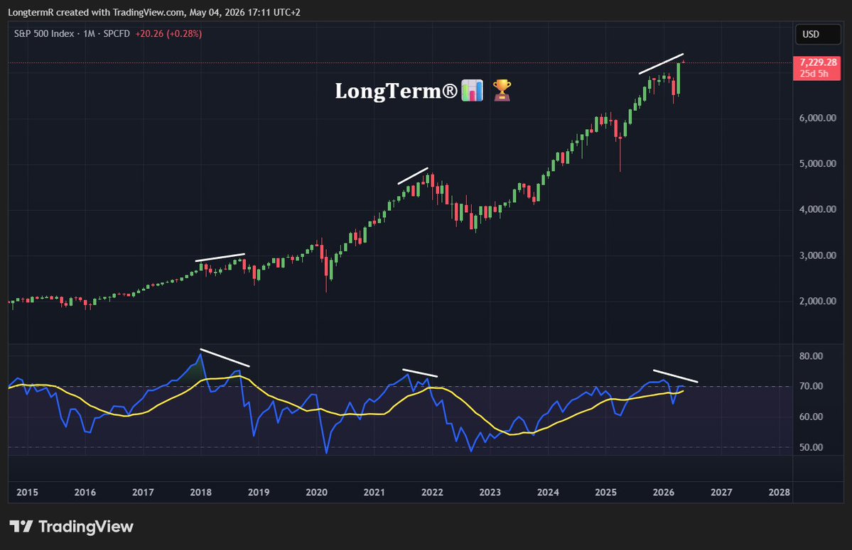This screenshot has width=852, height=550.
Task: Click the 2024 label on time axis
Action: (x=548, y=493)
